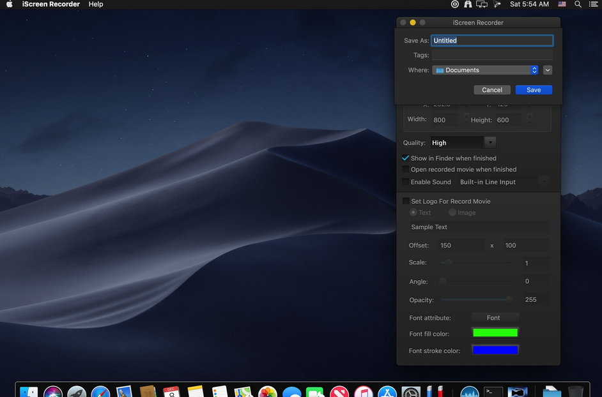
Task: Click the dual-display menu bar icon
Action: click(x=482, y=4)
